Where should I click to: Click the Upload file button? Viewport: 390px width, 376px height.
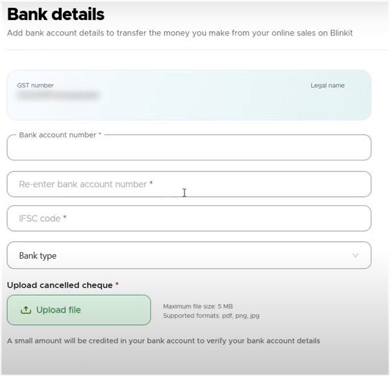pyautogui.click(x=79, y=310)
